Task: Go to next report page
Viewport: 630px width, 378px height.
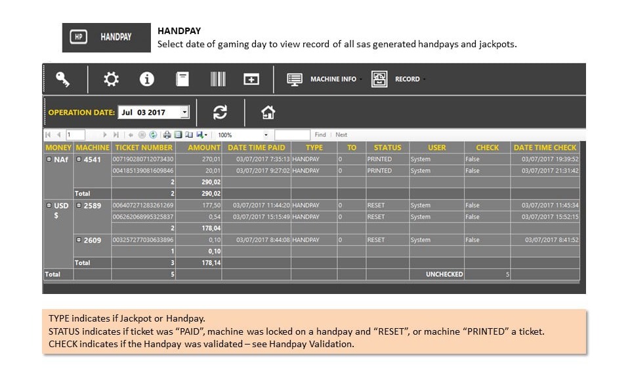Action: tap(105, 135)
